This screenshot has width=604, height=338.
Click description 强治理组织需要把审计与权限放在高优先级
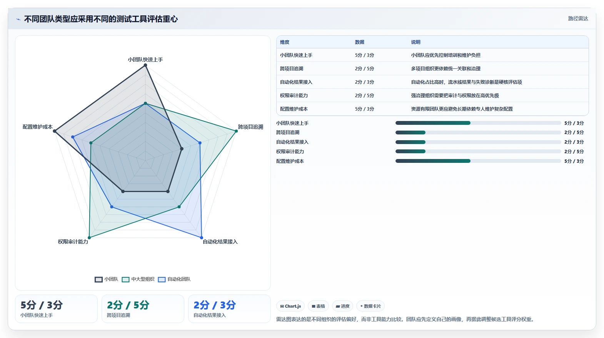pyautogui.click(x=455, y=96)
